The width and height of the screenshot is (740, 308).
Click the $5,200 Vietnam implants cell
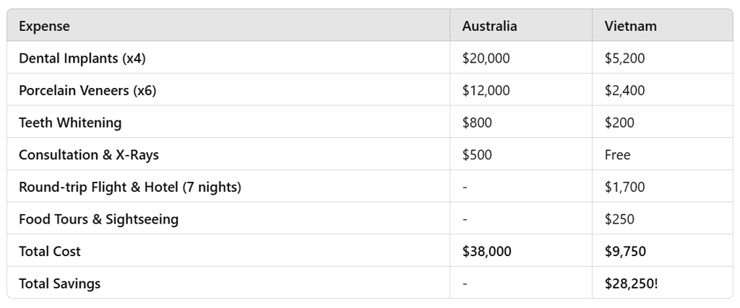[x=624, y=58]
